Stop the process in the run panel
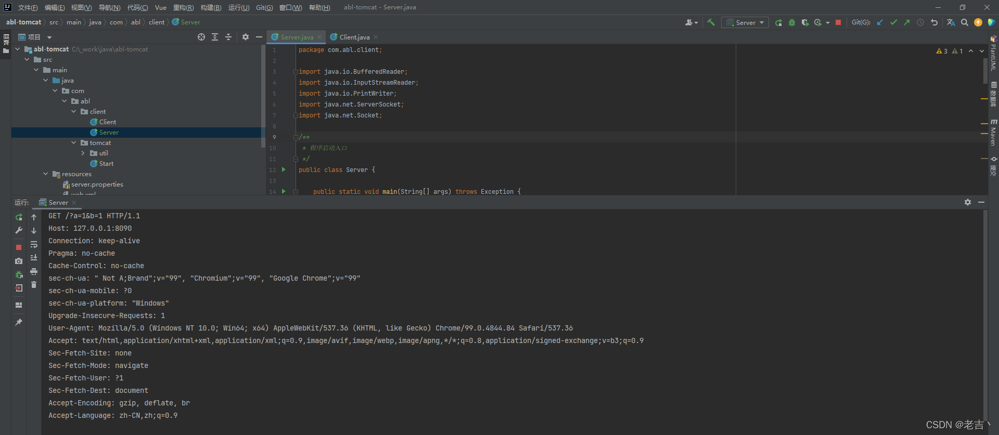Screen dimensions: 999x435 [19, 247]
